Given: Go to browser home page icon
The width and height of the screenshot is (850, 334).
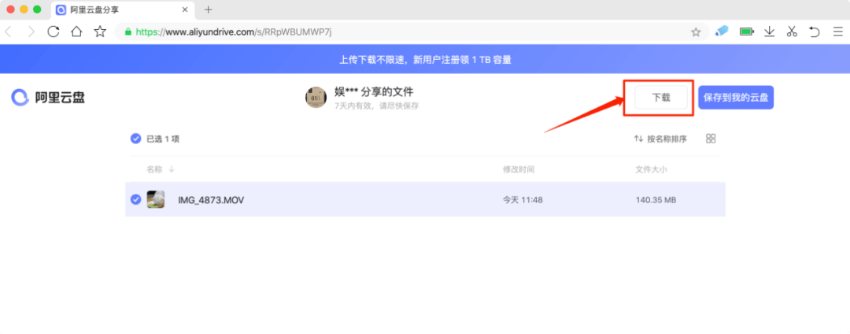Looking at the screenshot, I should (76, 32).
